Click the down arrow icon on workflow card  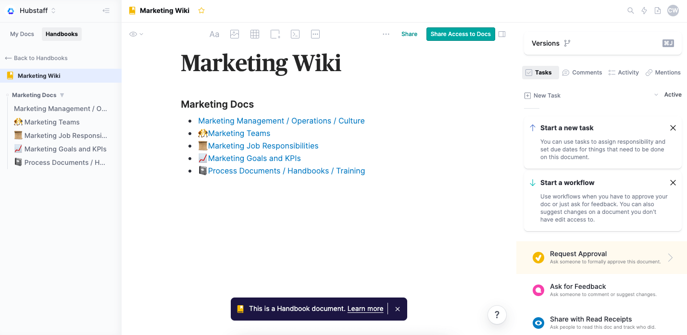533,183
